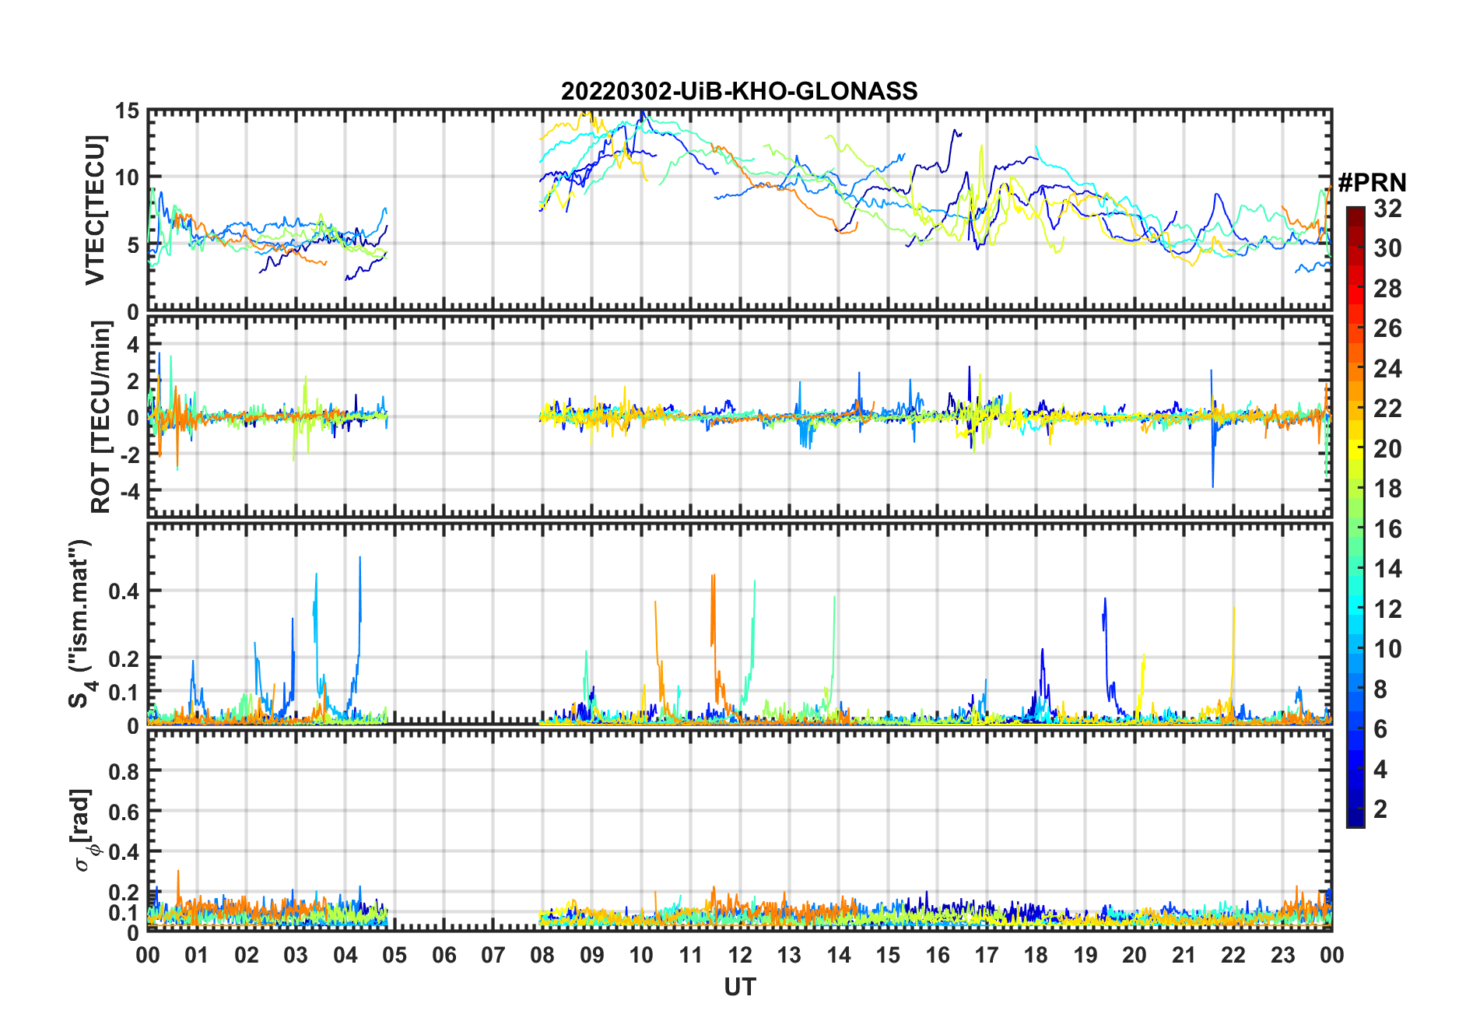
Task: Click colorbar tick label "24"
Action: 1387,368
